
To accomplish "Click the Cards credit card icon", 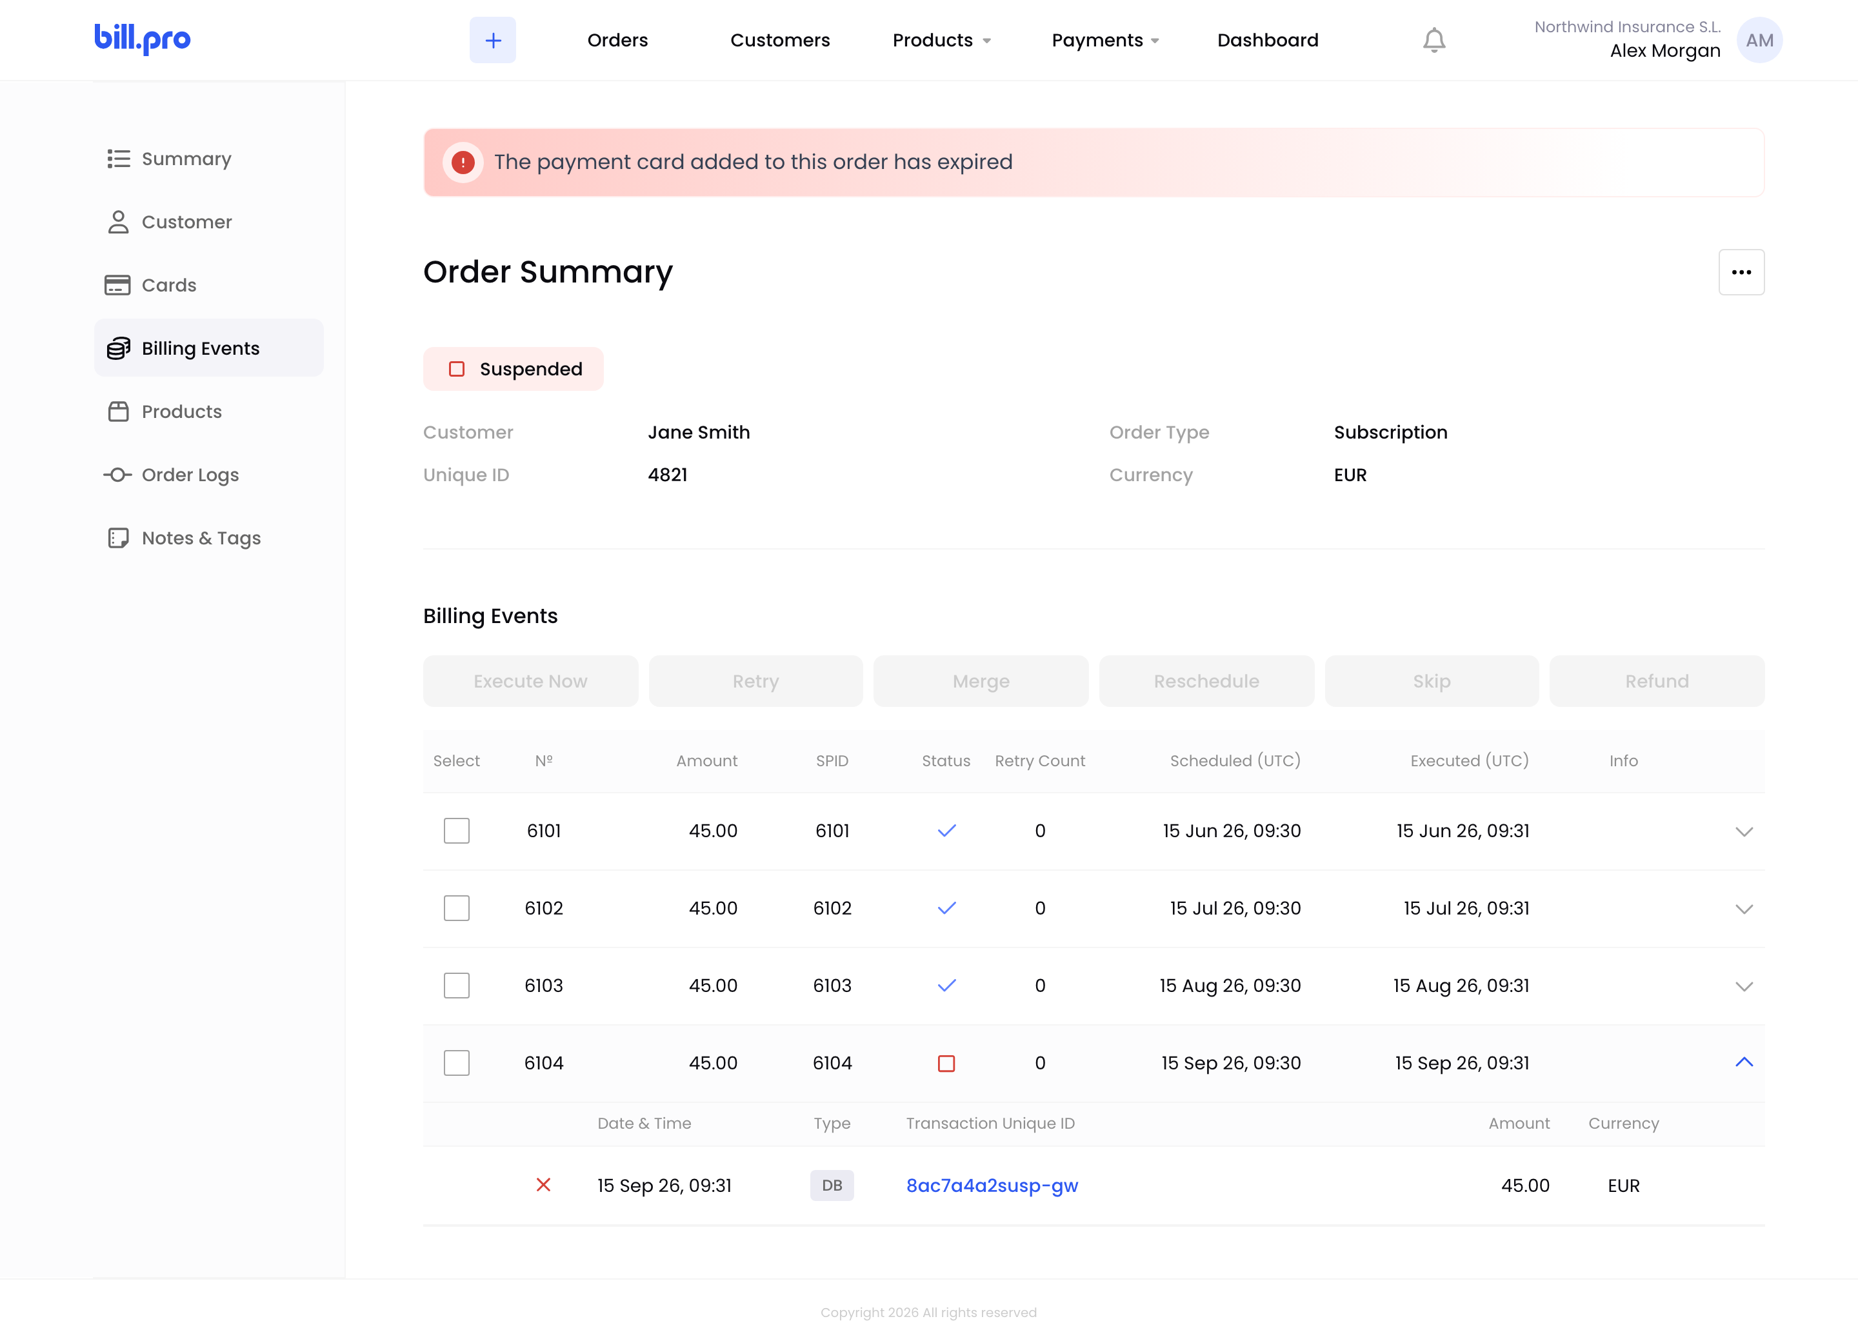I will click(x=117, y=285).
